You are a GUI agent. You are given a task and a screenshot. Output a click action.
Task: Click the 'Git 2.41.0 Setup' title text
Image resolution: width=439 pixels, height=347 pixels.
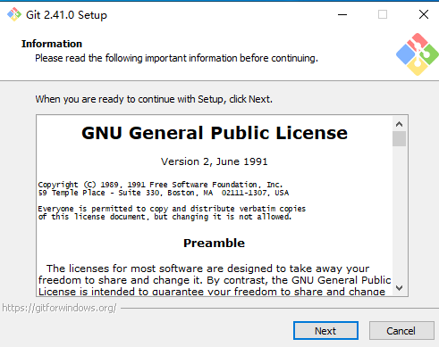click(x=66, y=15)
